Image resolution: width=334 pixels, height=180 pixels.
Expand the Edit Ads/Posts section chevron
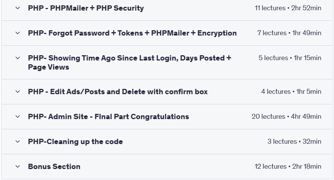(18, 92)
